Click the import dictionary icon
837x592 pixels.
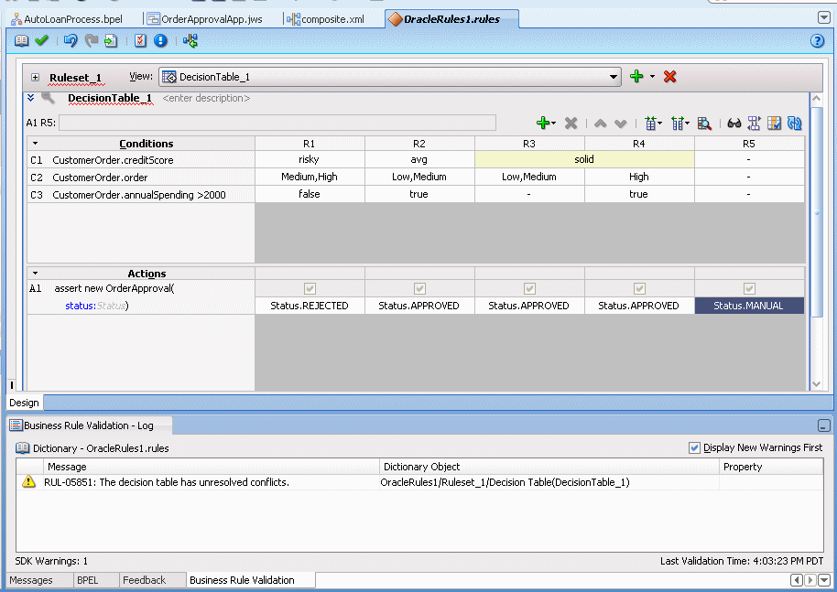pos(111,40)
